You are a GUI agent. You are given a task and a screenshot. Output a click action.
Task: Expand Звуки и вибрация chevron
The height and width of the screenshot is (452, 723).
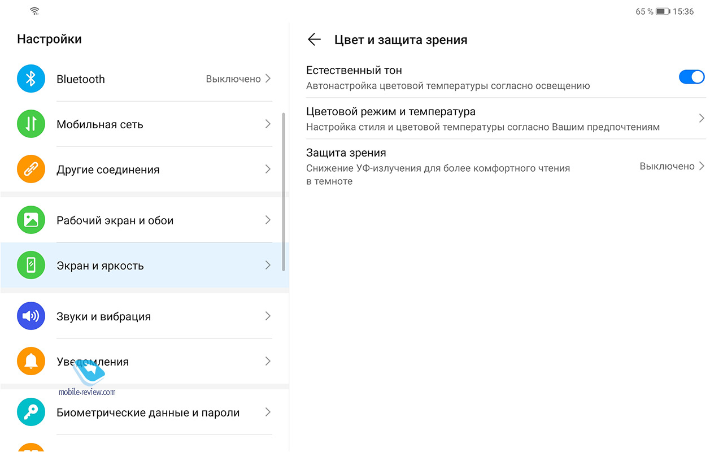click(x=268, y=316)
